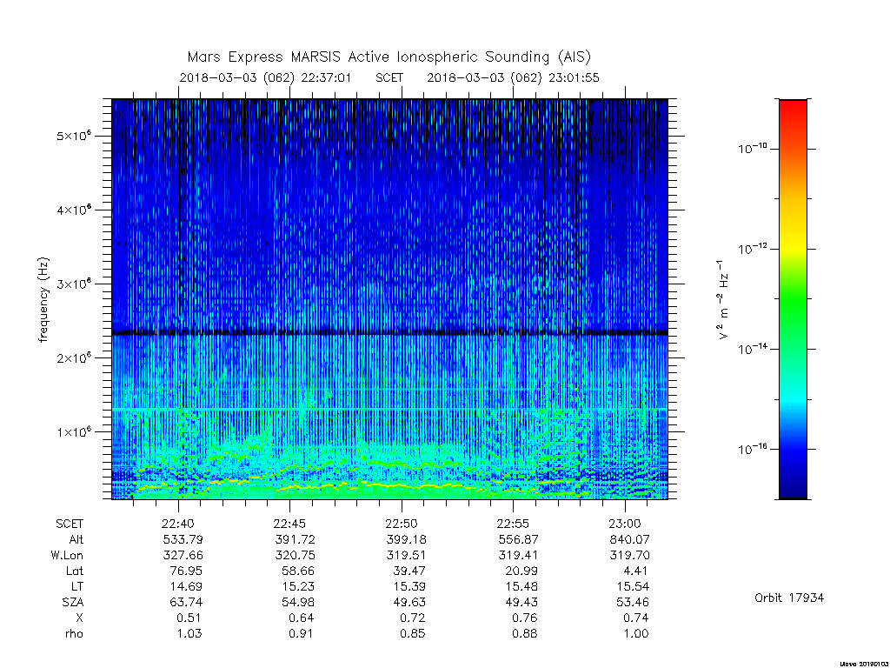Click the 'frequency (Hz)' axis label
890x668 pixels.
pos(43,300)
